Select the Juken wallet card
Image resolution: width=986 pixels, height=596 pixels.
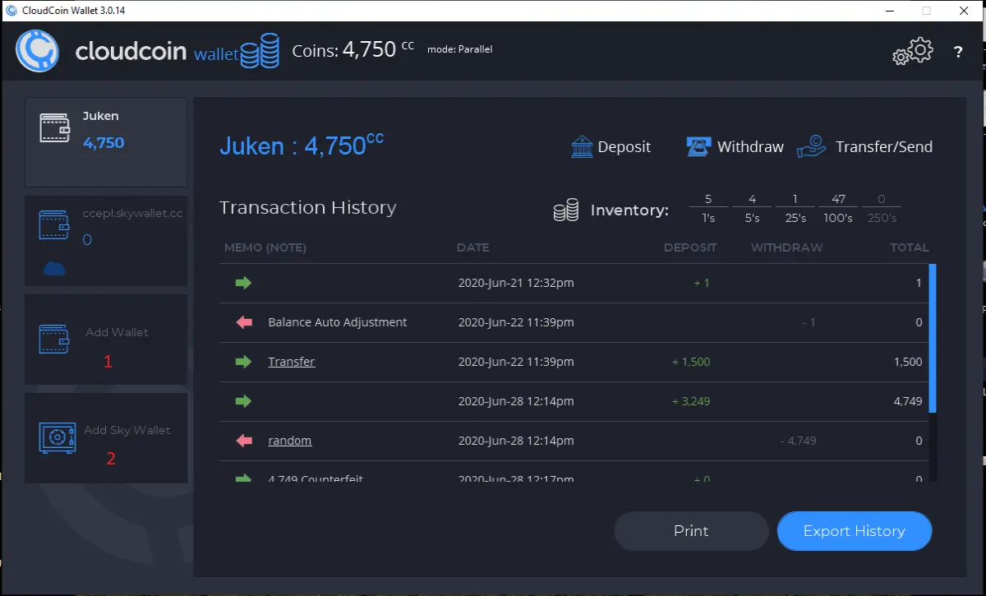pos(106,142)
